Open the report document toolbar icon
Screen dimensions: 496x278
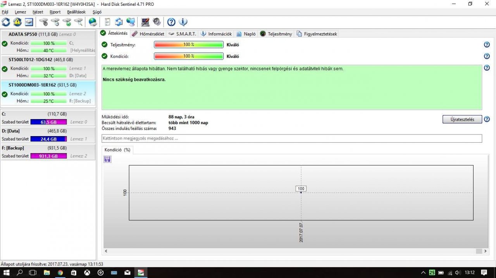click(x=107, y=22)
